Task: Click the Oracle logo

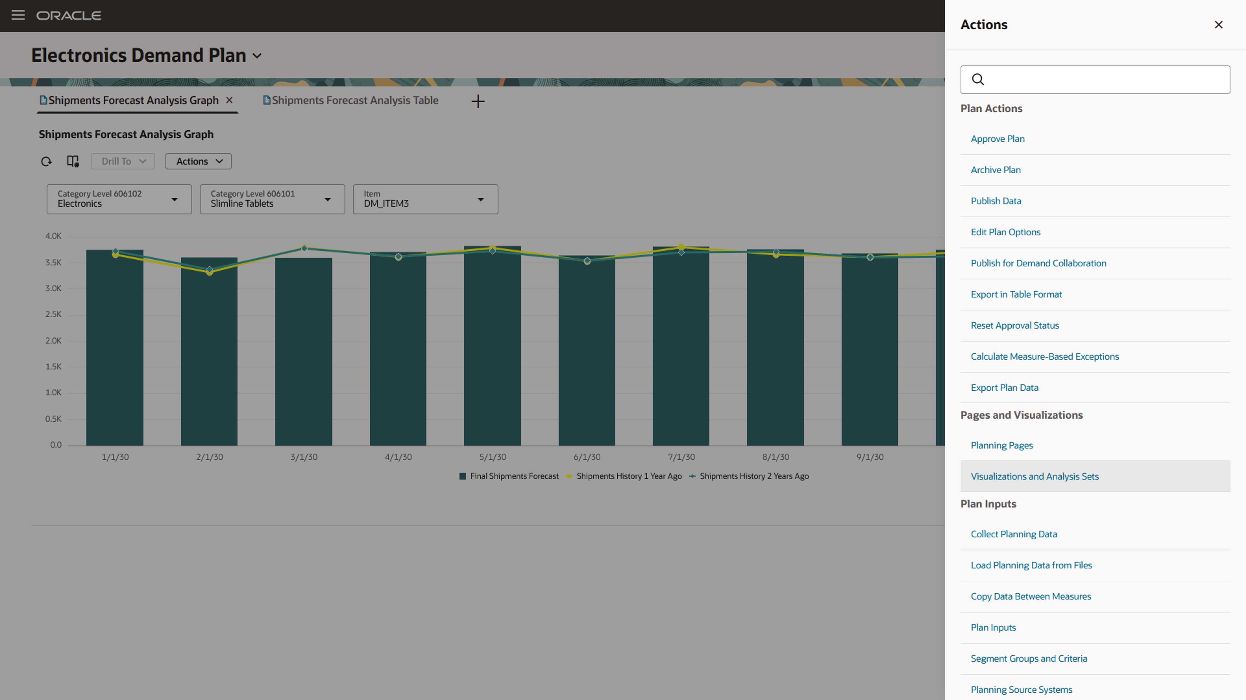Action: (69, 16)
